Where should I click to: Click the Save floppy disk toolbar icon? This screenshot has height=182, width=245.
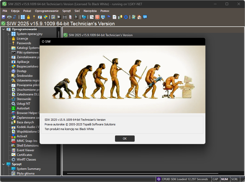(x=3, y=17)
